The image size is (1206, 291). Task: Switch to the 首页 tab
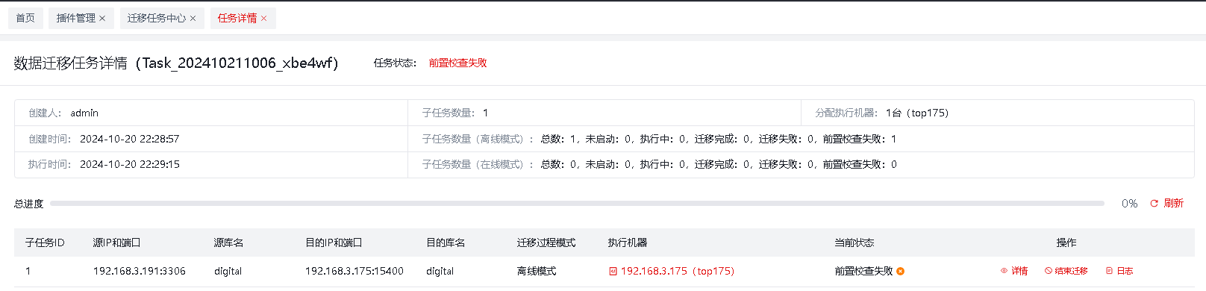[25, 19]
